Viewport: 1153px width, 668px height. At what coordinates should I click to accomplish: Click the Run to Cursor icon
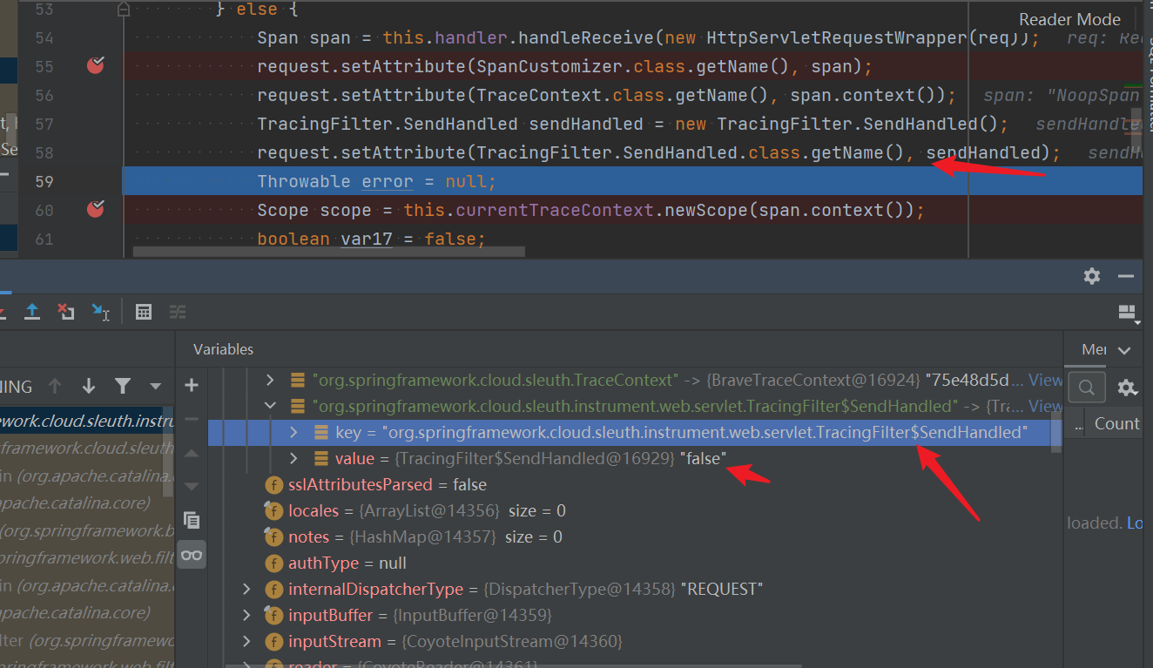tap(101, 311)
